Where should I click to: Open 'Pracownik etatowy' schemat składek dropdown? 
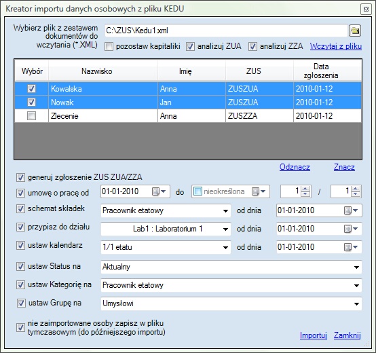tap(225, 211)
